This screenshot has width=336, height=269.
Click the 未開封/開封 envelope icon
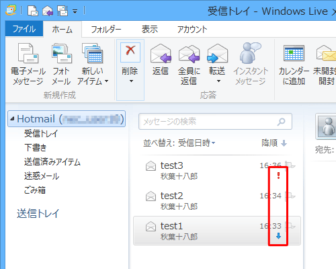click(326, 53)
